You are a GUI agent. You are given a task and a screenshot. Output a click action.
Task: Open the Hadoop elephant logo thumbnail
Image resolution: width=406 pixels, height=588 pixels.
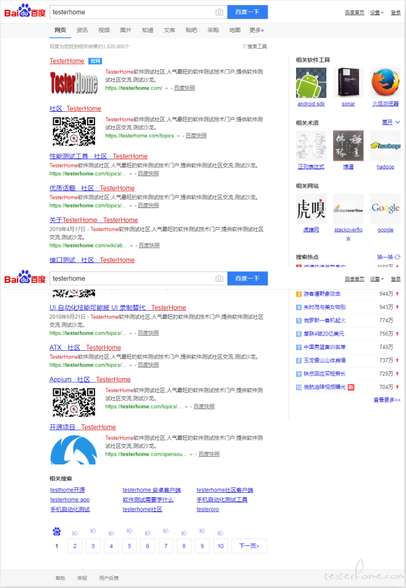pyautogui.click(x=385, y=146)
